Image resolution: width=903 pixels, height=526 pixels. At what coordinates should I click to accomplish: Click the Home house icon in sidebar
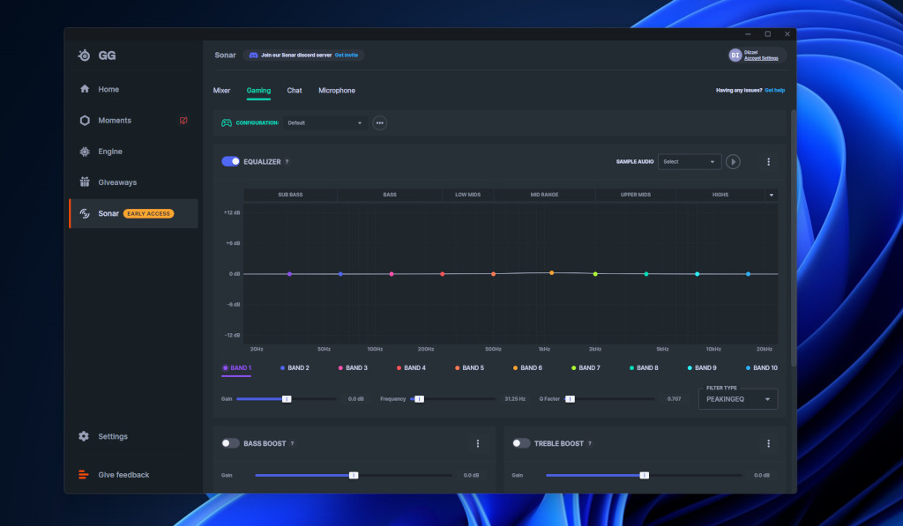pyautogui.click(x=85, y=89)
